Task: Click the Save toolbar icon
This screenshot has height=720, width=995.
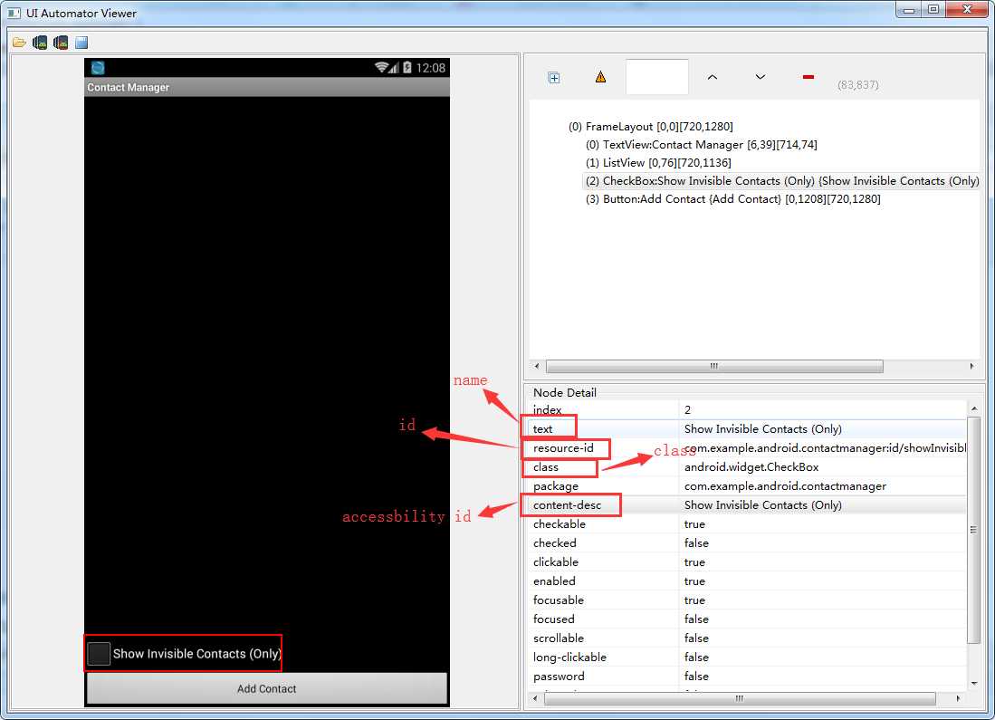Action: (x=81, y=43)
